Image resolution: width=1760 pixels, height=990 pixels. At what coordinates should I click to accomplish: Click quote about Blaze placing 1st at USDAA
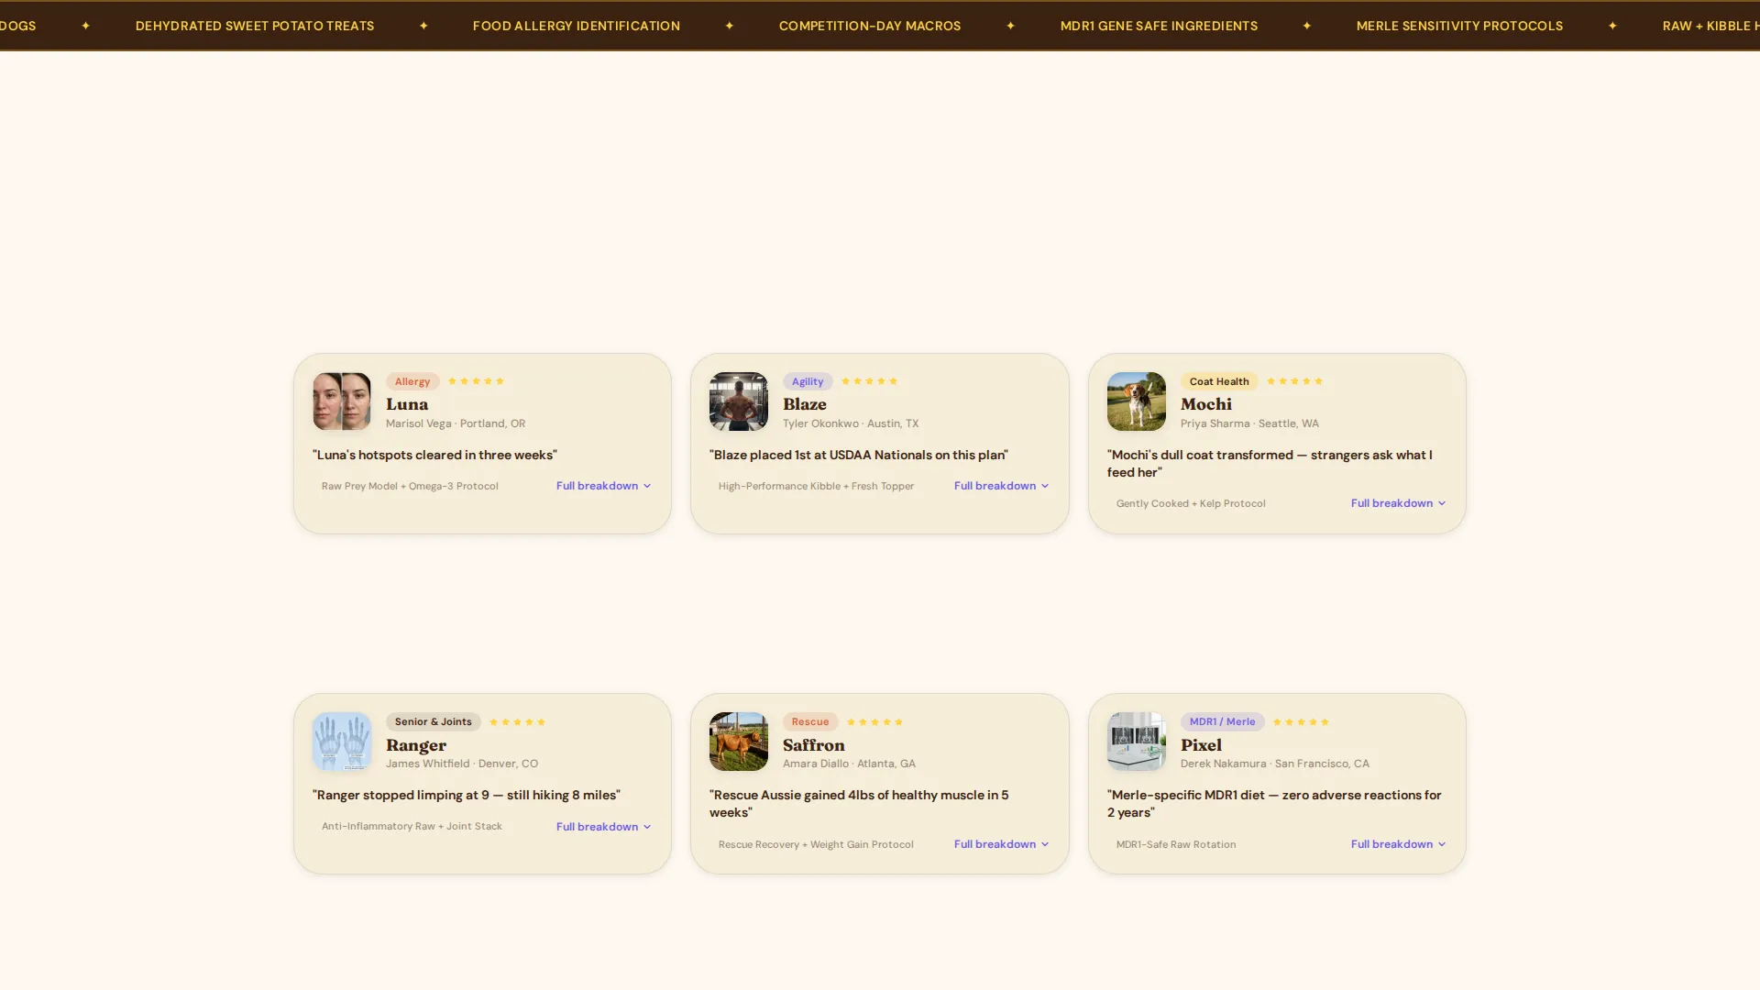click(x=859, y=455)
